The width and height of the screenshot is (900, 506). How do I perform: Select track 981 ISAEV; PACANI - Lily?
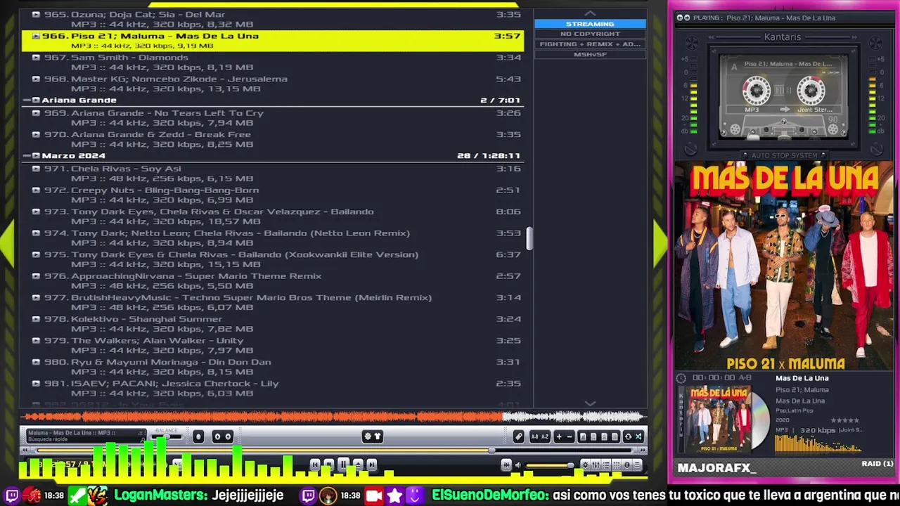pos(273,388)
